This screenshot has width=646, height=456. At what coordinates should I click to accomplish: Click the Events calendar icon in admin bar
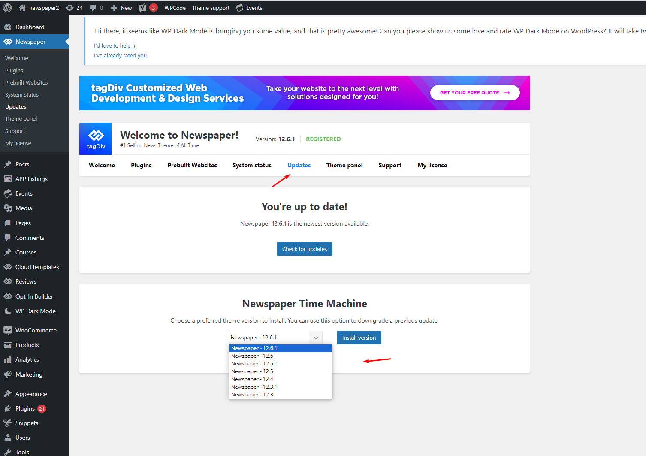click(240, 8)
